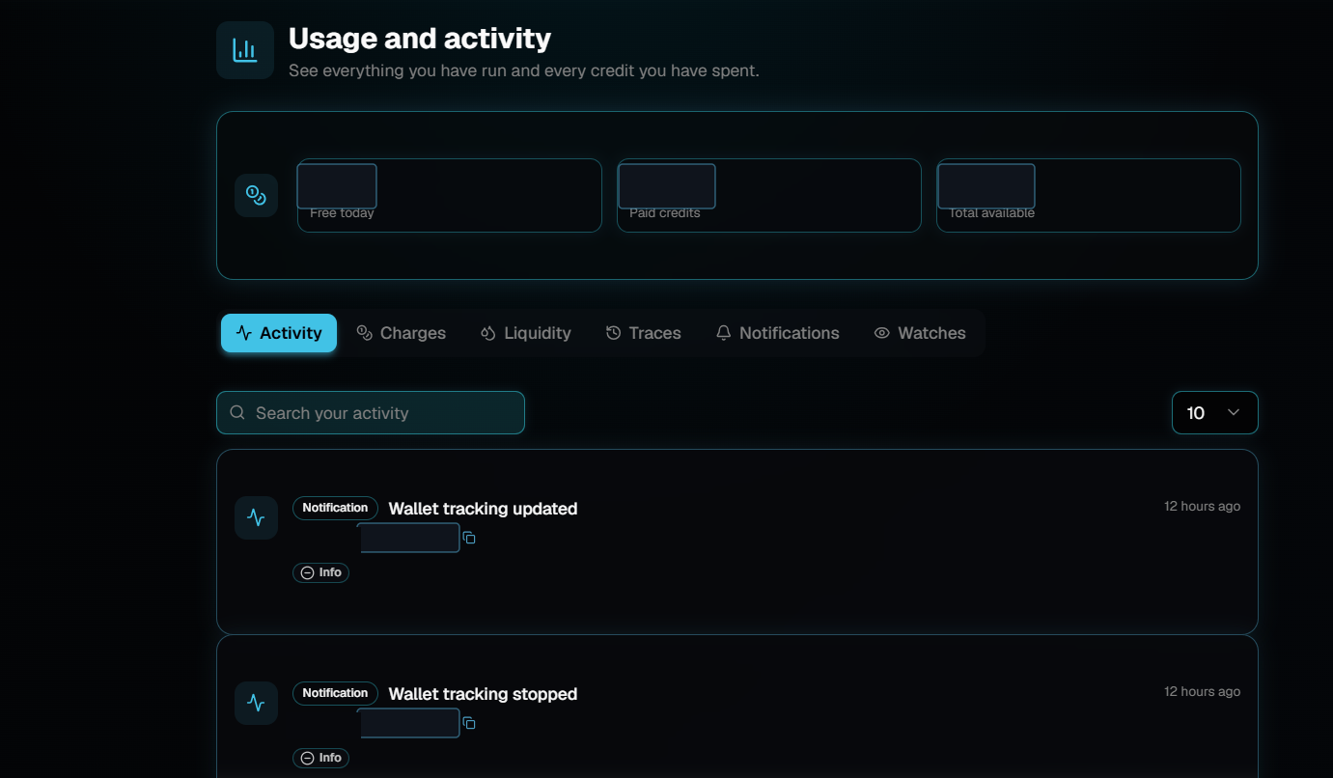
Task: Copy the address under Wallet tracking stopped
Action: 469,723
